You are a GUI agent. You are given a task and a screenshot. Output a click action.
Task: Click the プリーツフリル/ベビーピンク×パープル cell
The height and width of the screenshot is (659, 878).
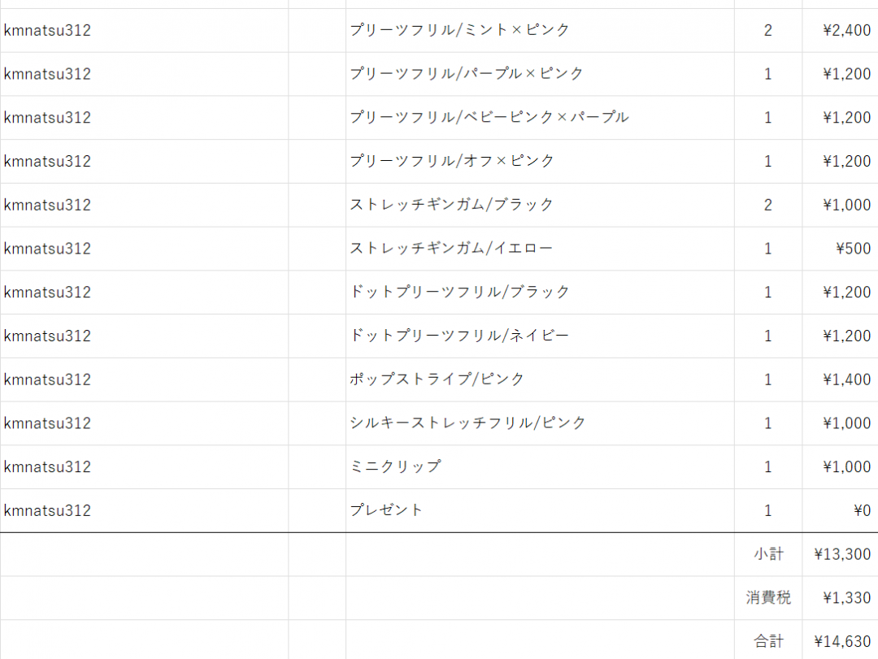pos(489,117)
